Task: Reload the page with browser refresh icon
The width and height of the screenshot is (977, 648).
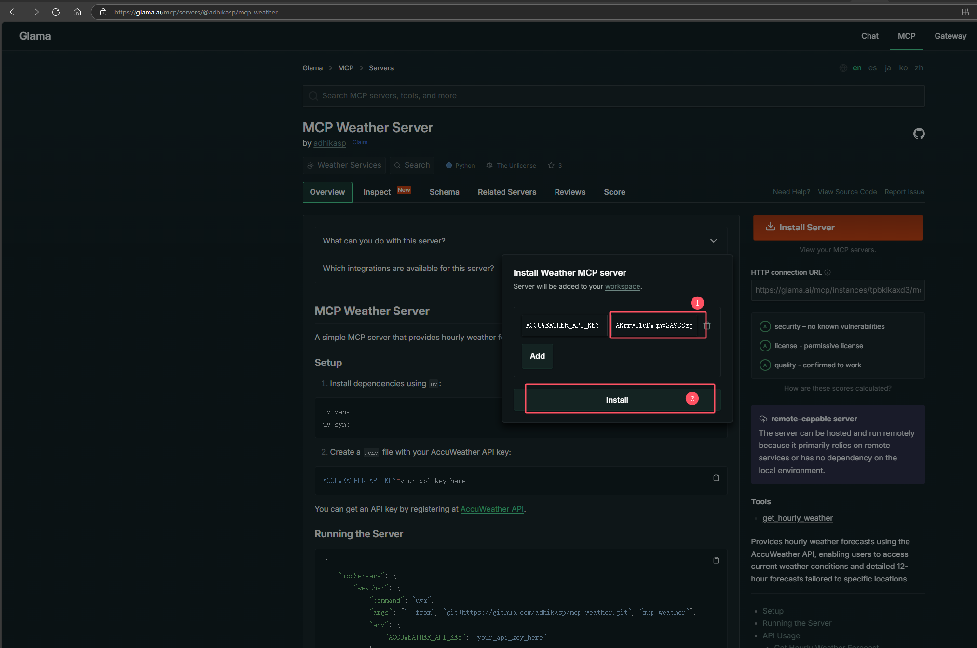Action: 56,12
